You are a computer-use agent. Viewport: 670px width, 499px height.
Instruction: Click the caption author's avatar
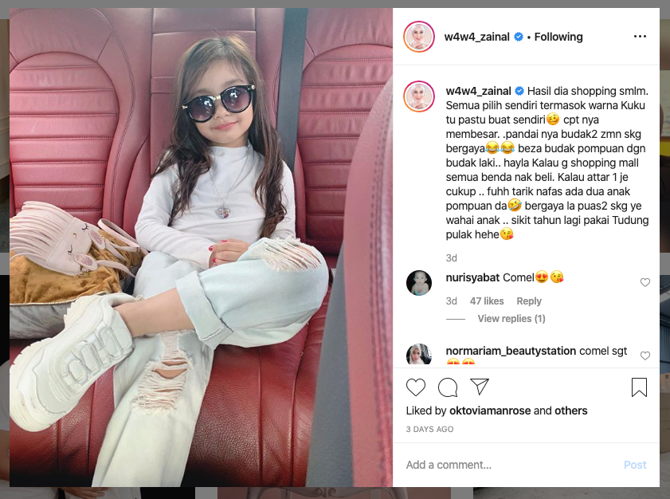(x=419, y=96)
